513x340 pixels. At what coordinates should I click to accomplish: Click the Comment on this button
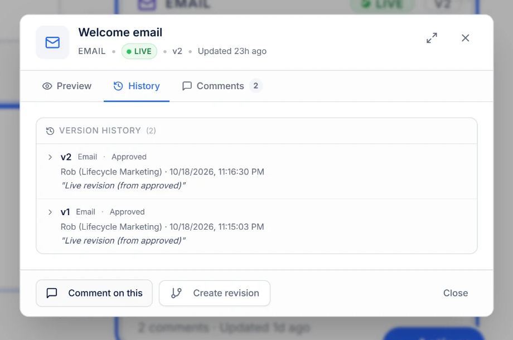[x=94, y=293]
